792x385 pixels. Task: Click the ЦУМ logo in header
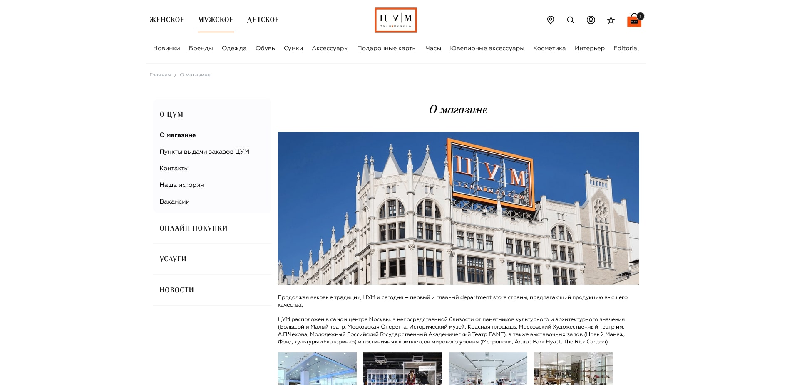pyautogui.click(x=395, y=20)
